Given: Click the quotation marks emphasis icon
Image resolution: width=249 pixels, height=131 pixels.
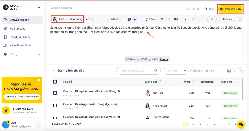Looking at the screenshot, I should coord(162,19).
